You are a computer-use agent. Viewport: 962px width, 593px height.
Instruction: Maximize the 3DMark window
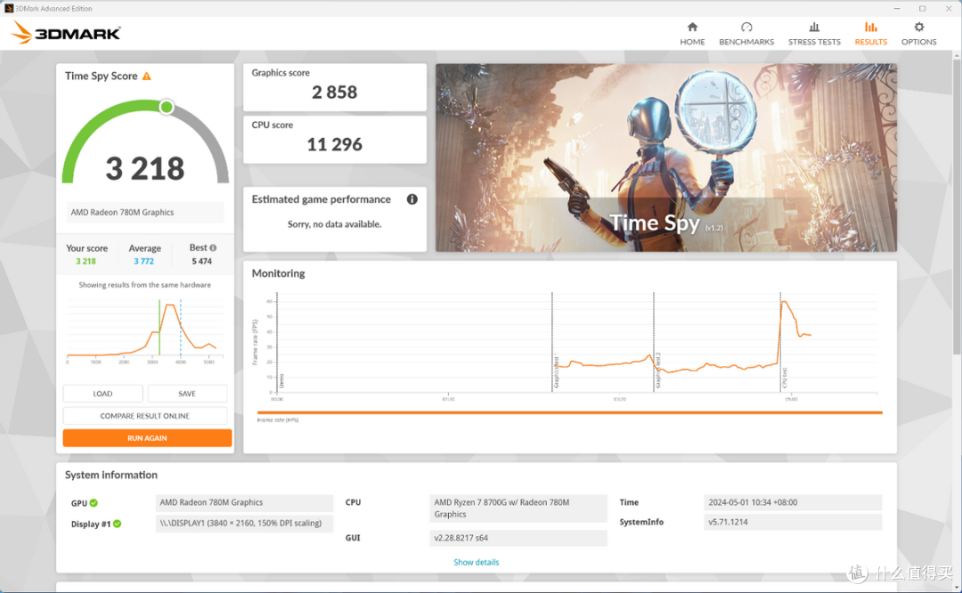922,9
